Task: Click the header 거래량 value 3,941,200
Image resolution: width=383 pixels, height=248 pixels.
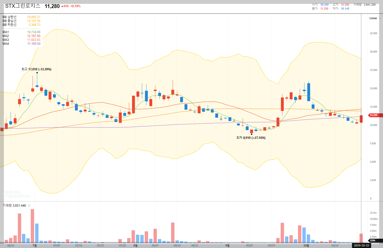Action: click(x=370, y=5)
